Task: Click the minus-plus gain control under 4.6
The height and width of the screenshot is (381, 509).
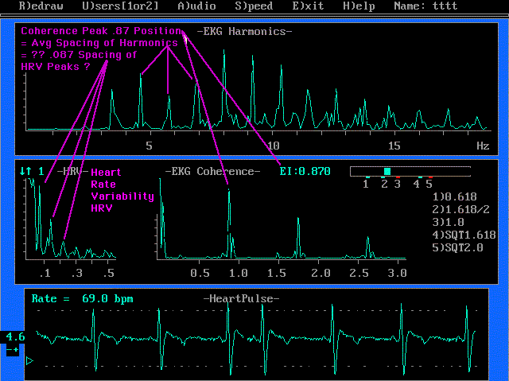Action: (13, 350)
